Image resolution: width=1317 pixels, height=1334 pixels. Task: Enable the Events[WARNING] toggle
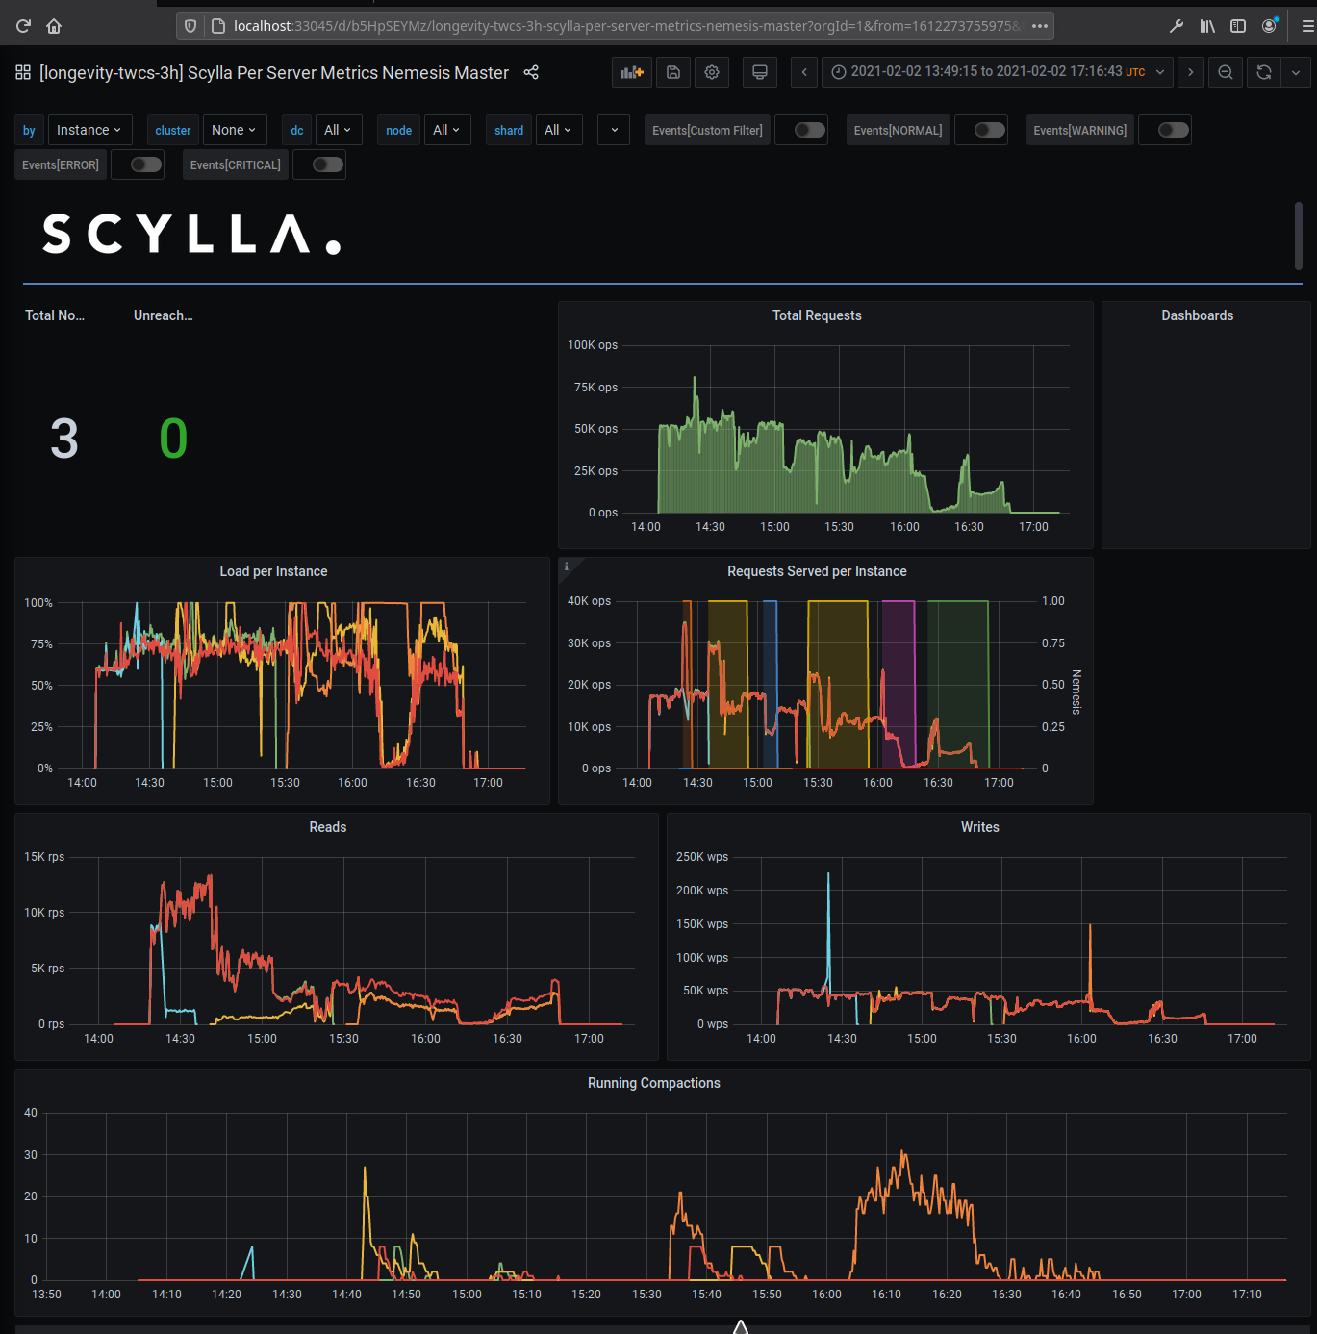click(1164, 130)
